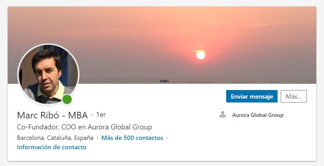This screenshot has width=324, height=166.
Task: Click the Co-Fundador, COO headline text
Action: coord(85,127)
